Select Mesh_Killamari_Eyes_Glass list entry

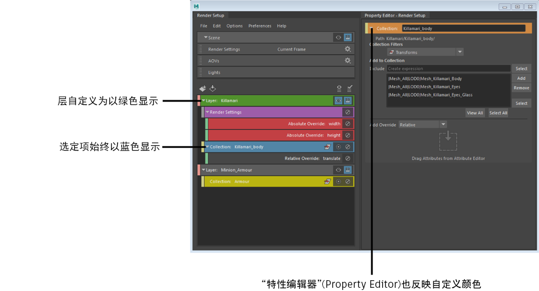click(430, 95)
